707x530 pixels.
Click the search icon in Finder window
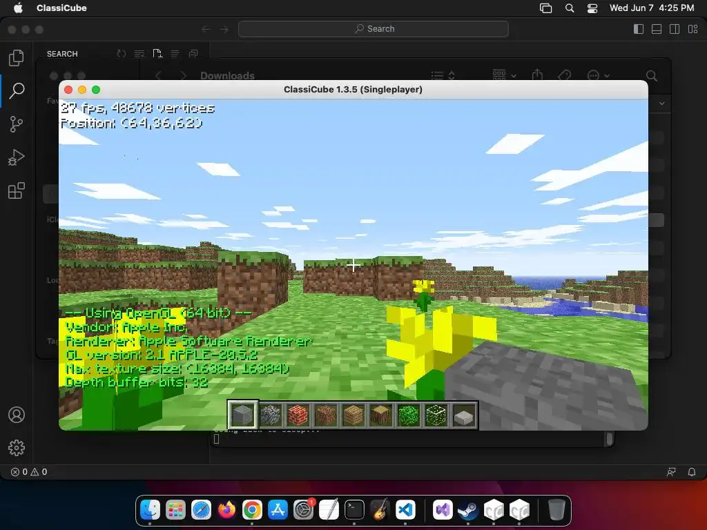pos(652,76)
